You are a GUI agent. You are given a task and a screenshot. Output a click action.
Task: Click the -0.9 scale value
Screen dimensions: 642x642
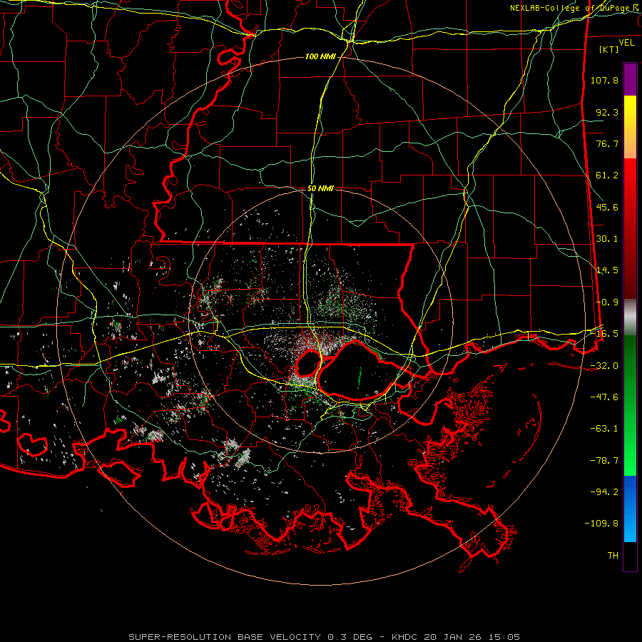(607, 302)
